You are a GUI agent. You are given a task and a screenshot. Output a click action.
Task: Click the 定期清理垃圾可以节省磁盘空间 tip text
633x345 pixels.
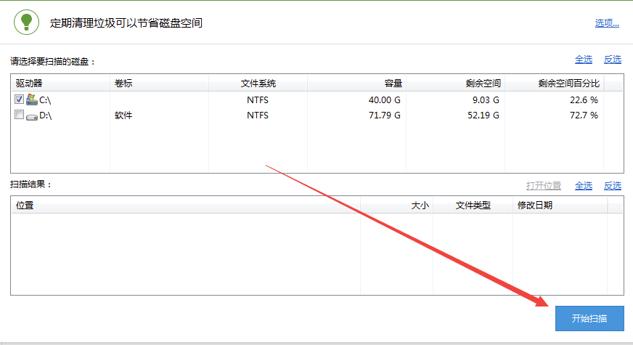[x=126, y=23]
